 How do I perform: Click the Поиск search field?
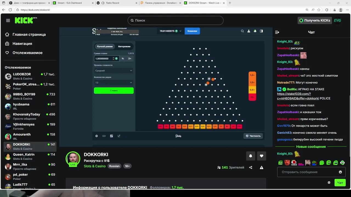pyautogui.click(x=175, y=21)
